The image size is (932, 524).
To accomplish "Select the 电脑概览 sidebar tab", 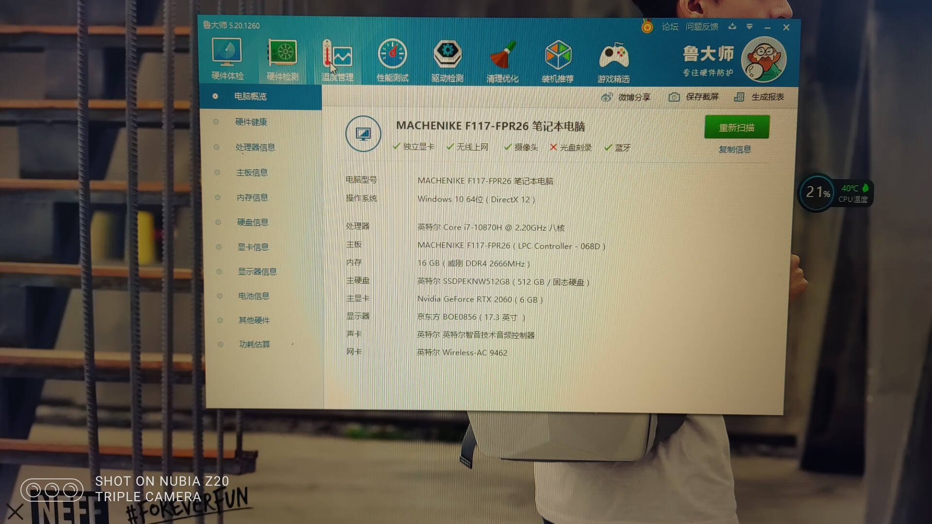I will (x=260, y=97).
